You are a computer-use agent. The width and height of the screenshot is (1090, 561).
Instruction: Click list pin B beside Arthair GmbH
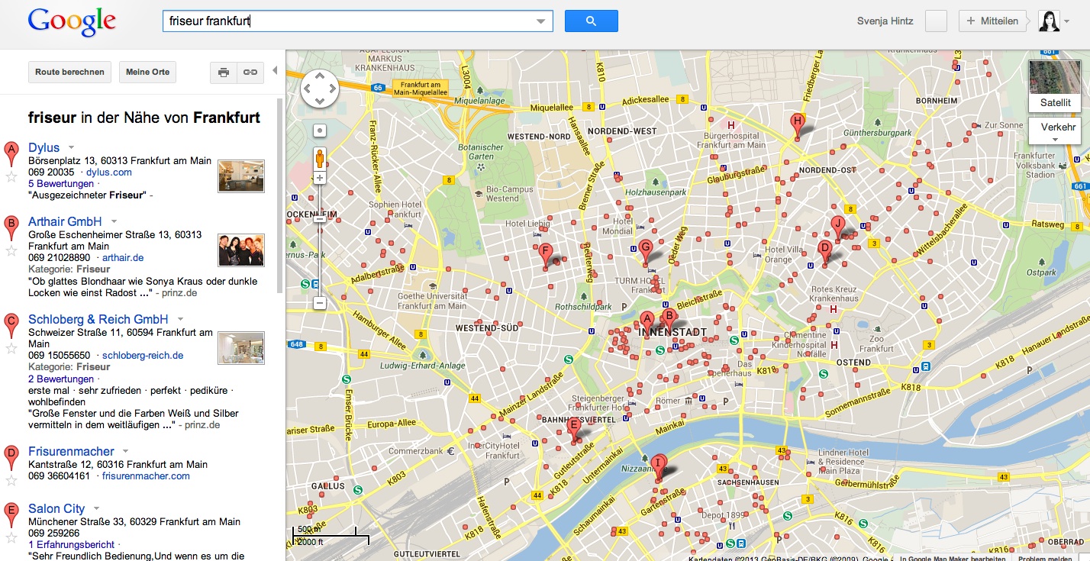pyautogui.click(x=11, y=229)
